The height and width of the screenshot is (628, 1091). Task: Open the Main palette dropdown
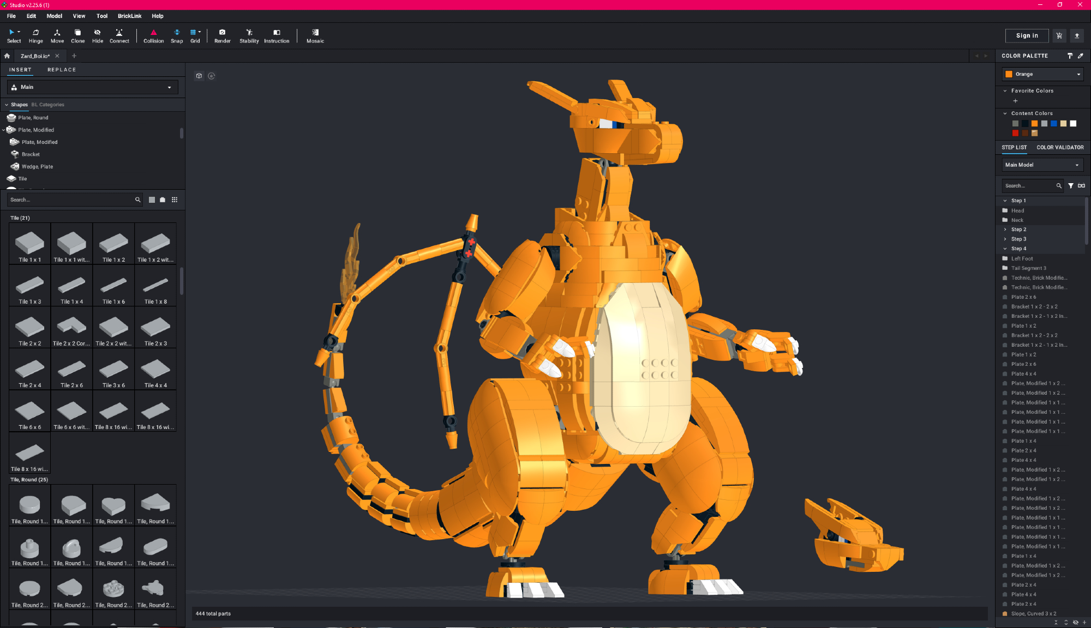[93, 87]
